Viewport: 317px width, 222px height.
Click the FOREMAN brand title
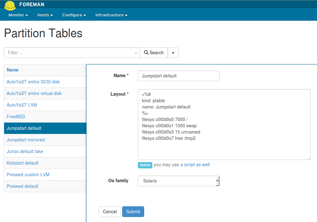(x=32, y=4)
